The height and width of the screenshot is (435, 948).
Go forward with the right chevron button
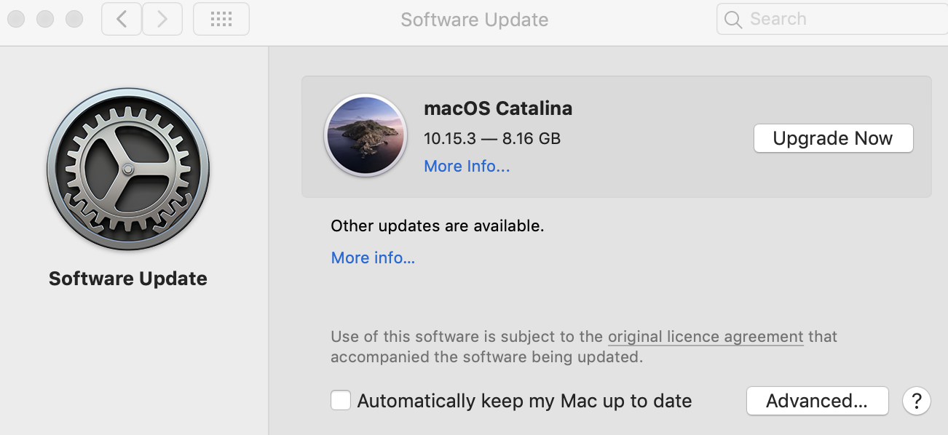(x=162, y=20)
